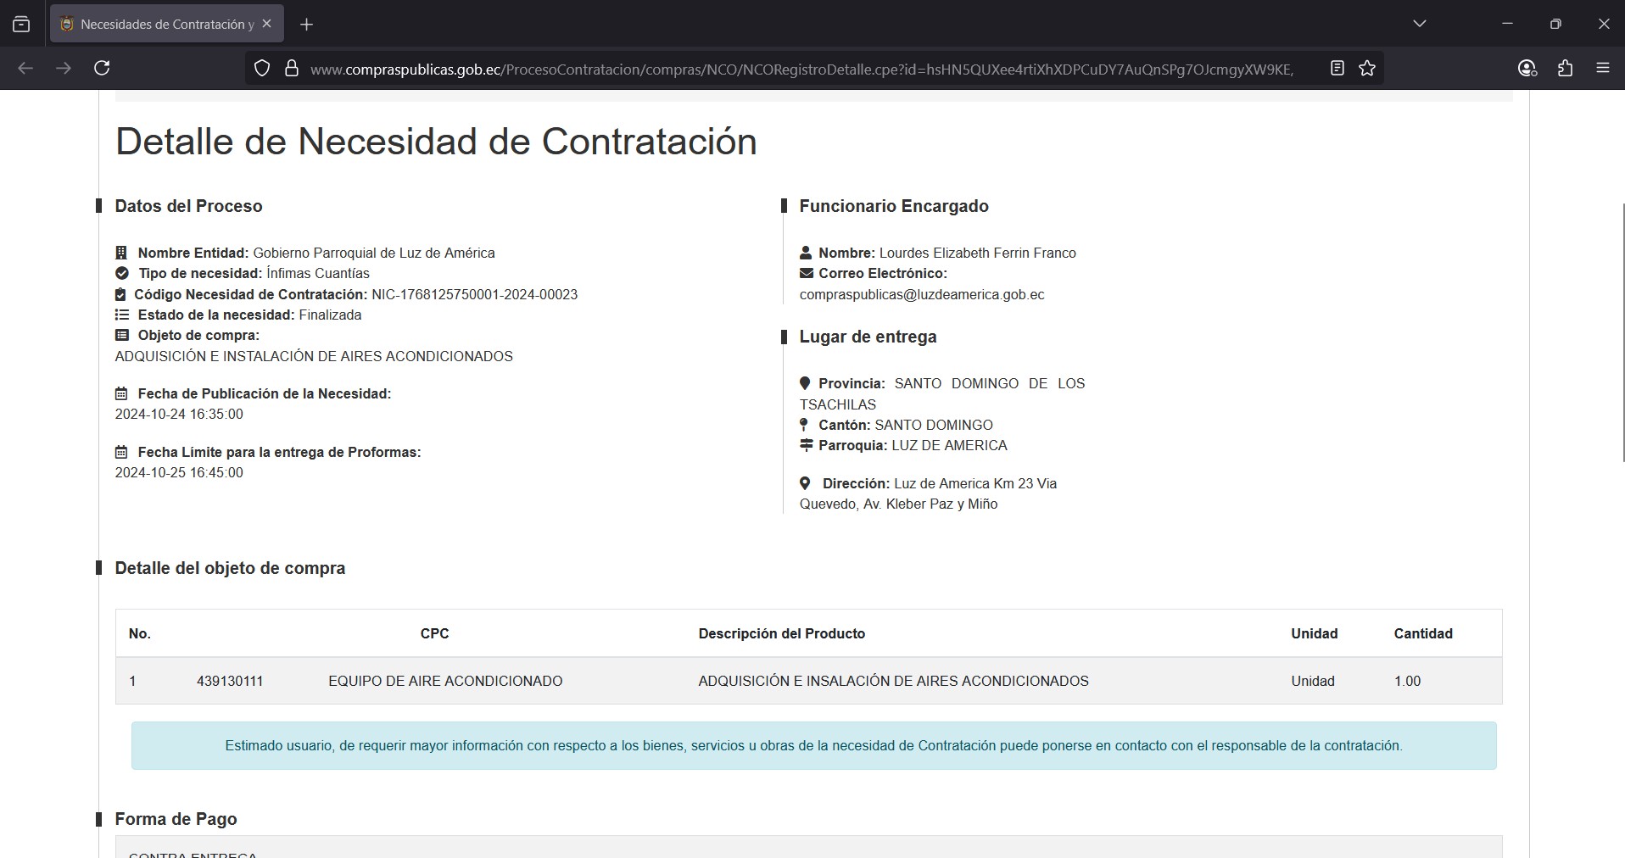Click signpost icon beside Parroquia
Image resolution: width=1625 pixels, height=858 pixels.
[807, 445]
